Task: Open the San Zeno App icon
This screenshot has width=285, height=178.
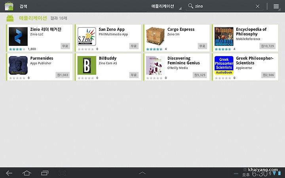Action: click(87, 36)
